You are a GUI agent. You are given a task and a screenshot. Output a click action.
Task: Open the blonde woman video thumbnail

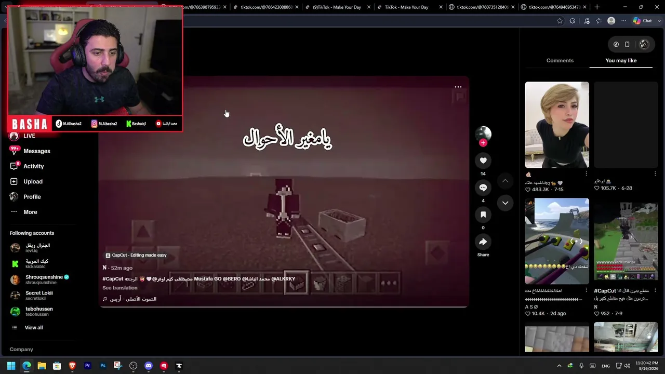point(557,125)
